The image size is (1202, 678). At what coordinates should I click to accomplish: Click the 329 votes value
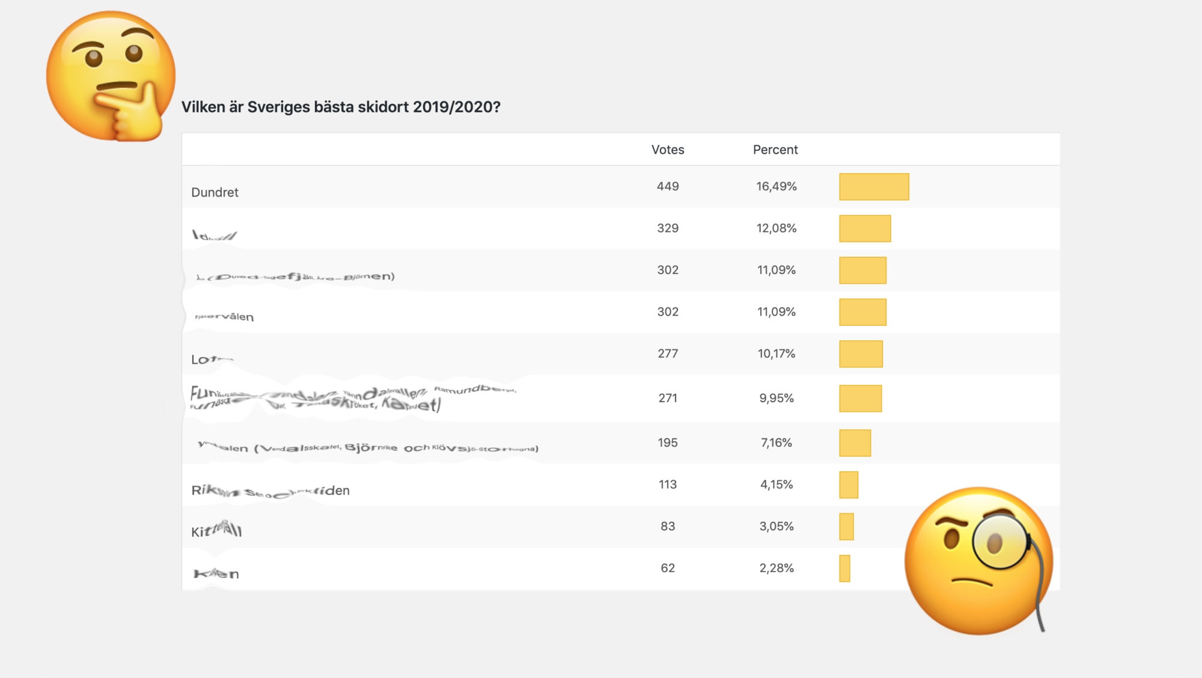(668, 228)
